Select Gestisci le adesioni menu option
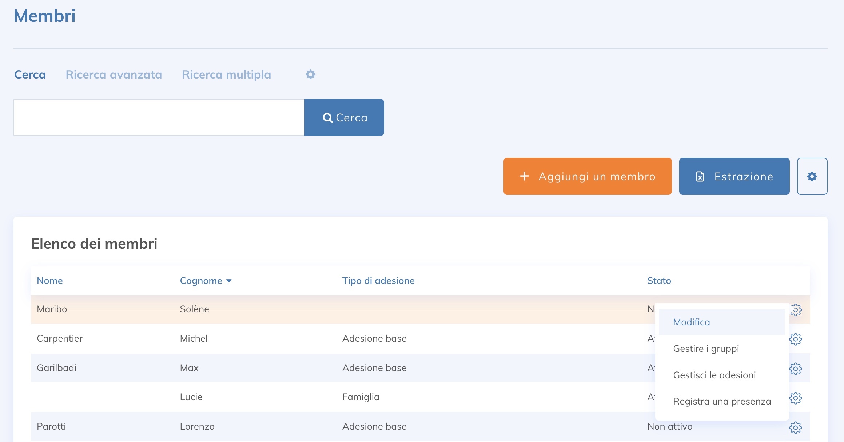Image resolution: width=844 pixels, height=442 pixels. 714,375
